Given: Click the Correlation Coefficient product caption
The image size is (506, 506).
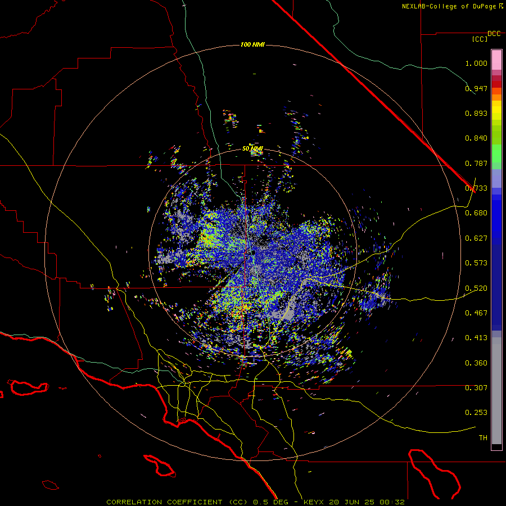Looking at the screenshot, I should point(255,502).
